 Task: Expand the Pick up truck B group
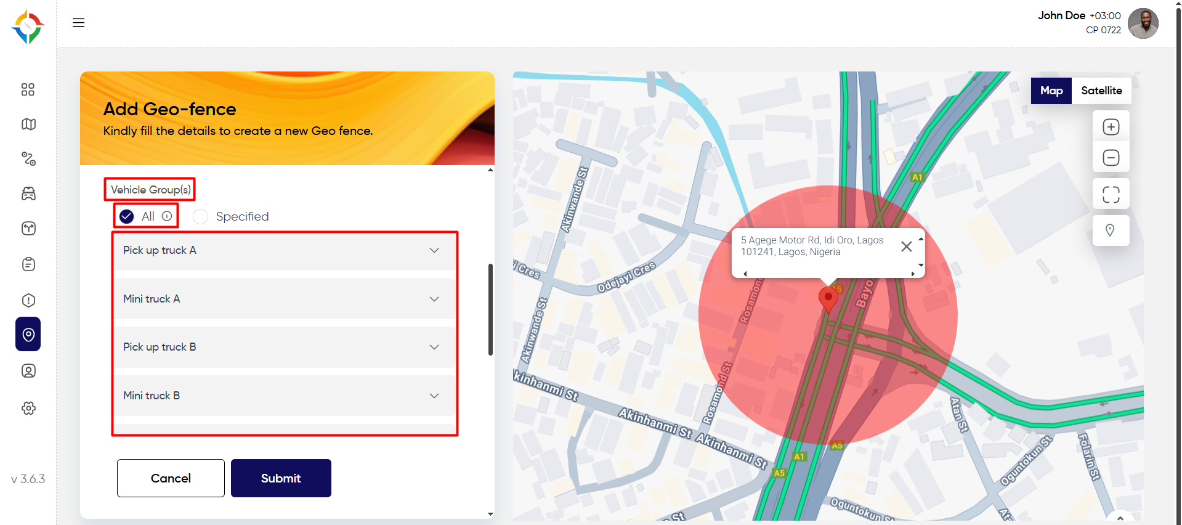pyautogui.click(x=285, y=347)
